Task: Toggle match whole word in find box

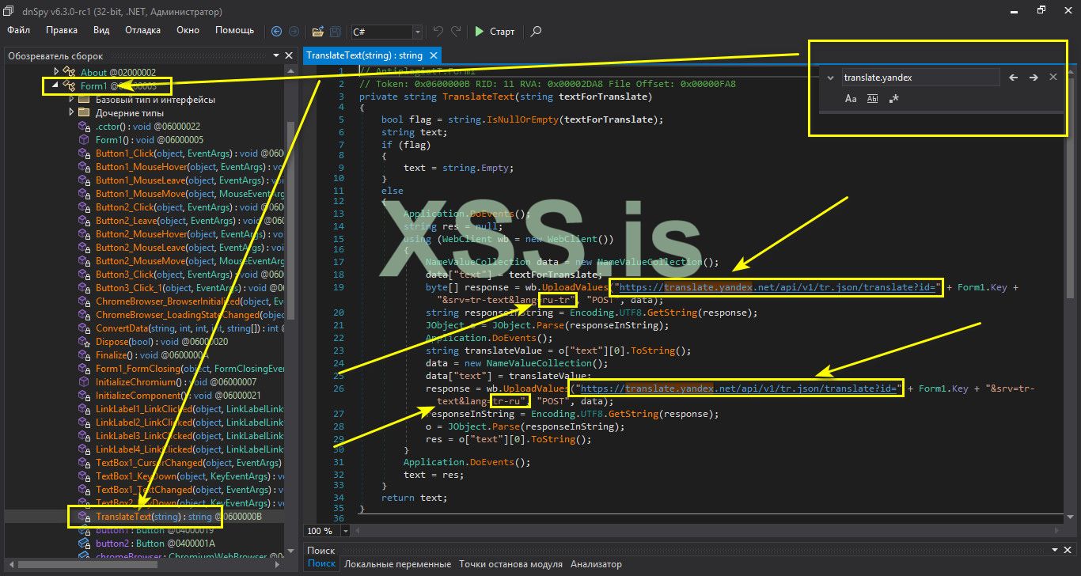Action: tap(872, 99)
